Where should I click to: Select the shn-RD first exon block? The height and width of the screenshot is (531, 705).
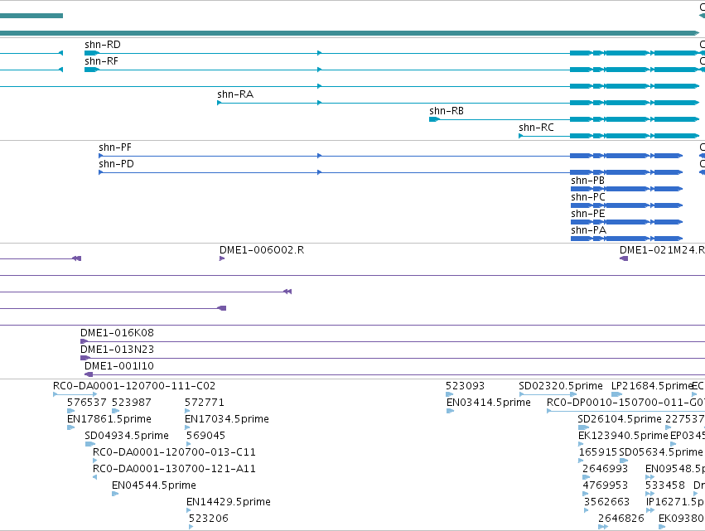[x=91, y=53]
